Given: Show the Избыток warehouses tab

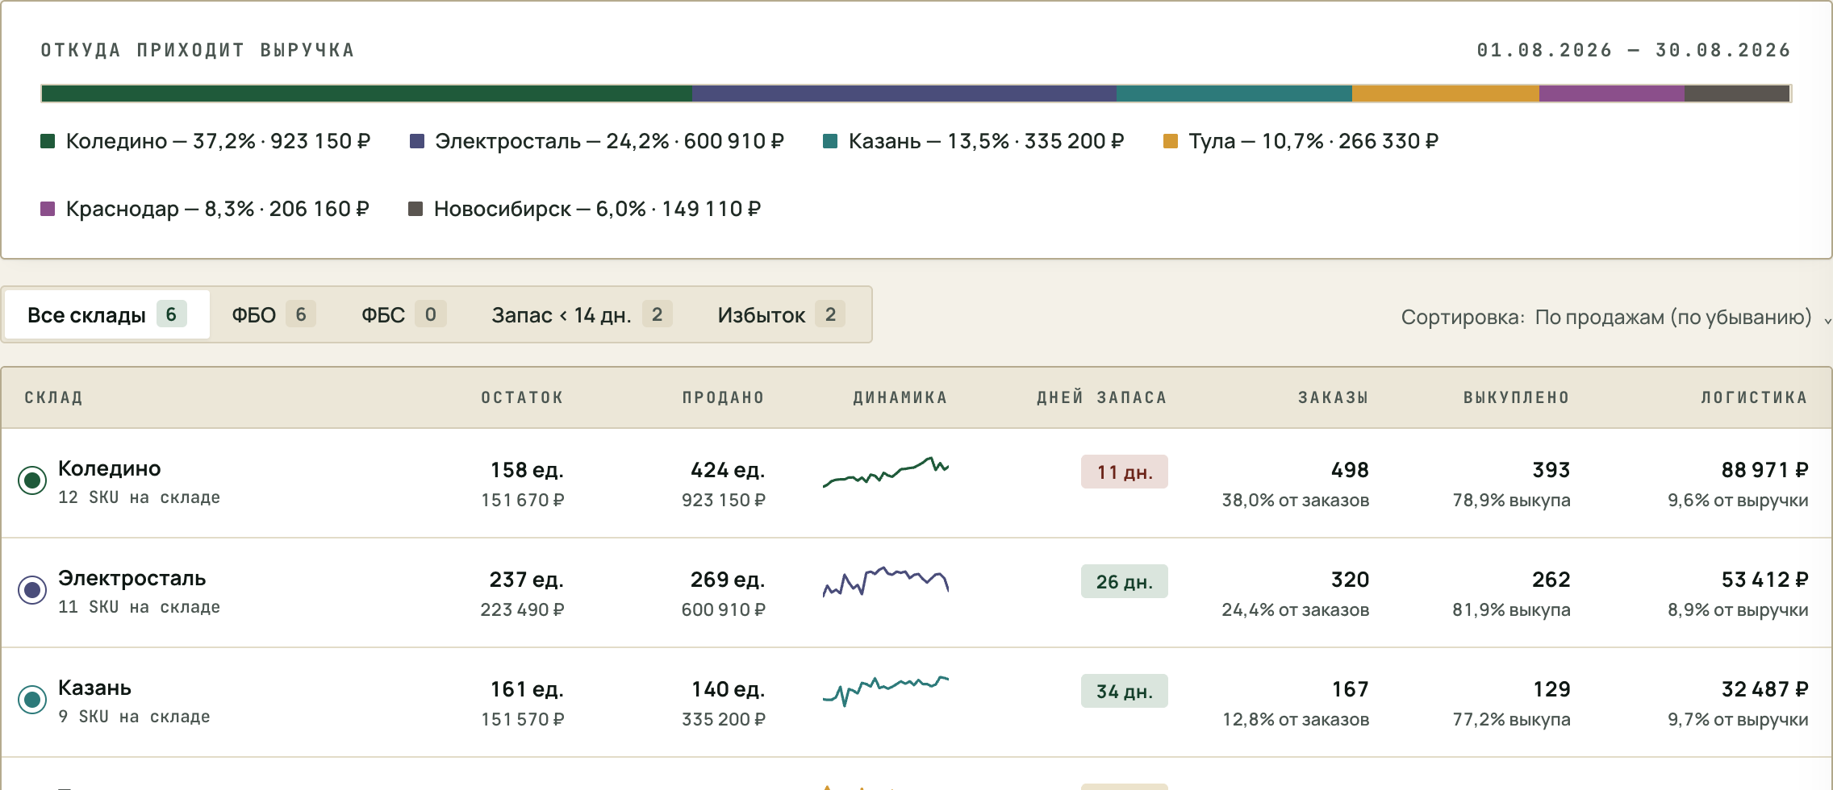Looking at the screenshot, I should (781, 314).
